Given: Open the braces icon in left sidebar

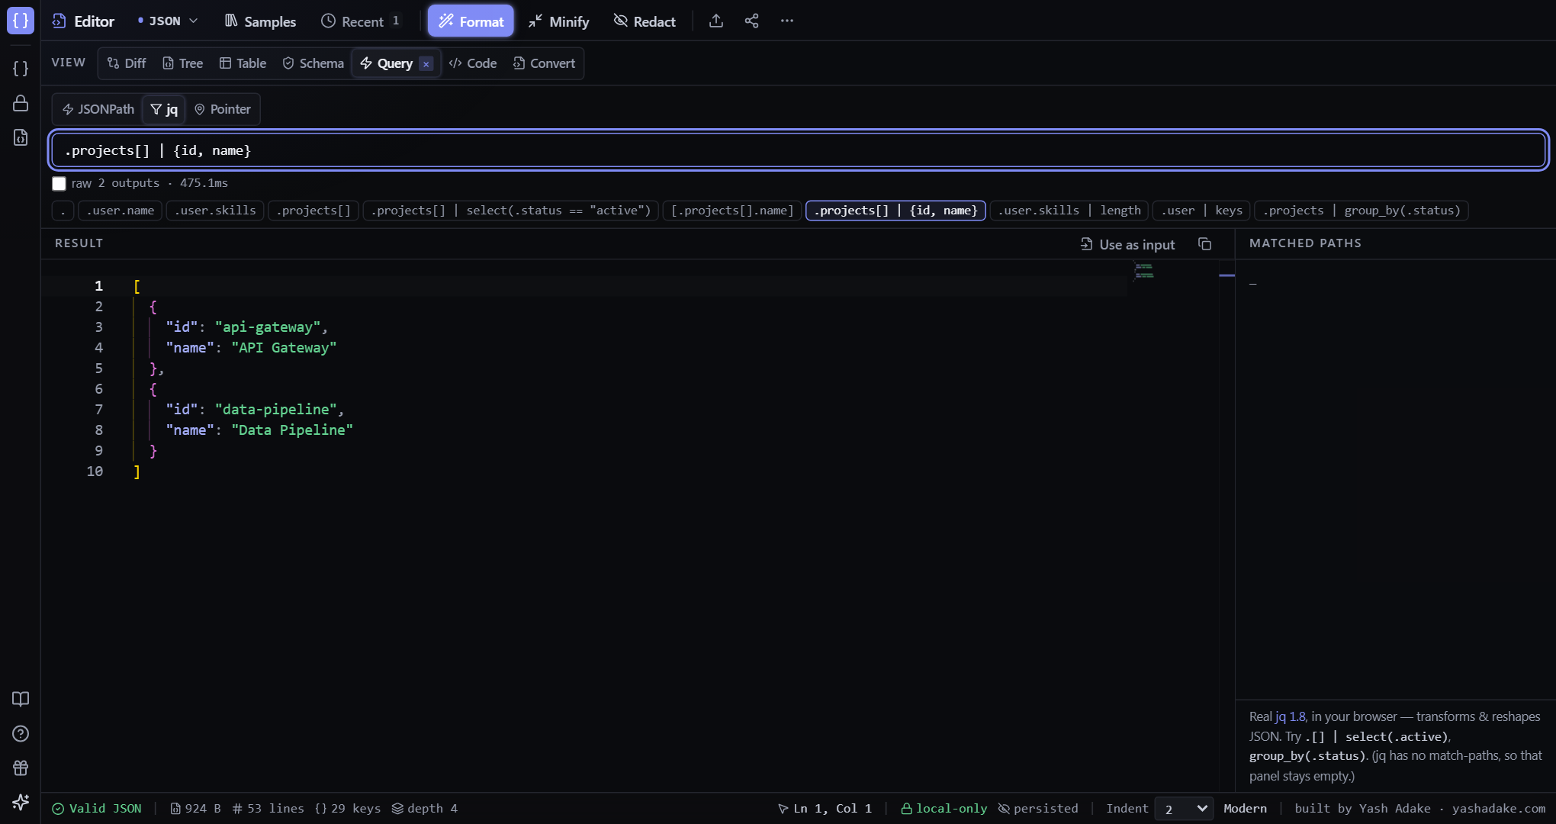Looking at the screenshot, I should (x=21, y=69).
